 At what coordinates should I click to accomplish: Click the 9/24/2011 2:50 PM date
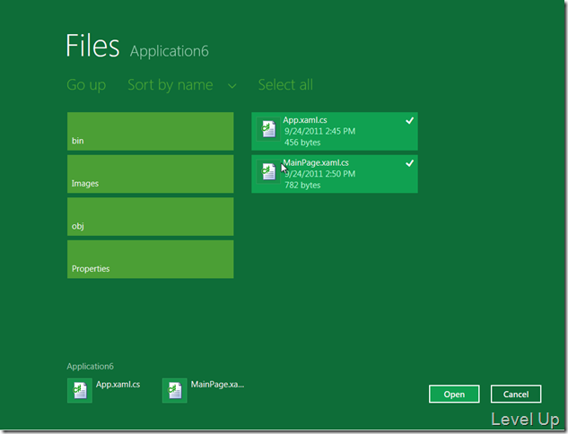point(319,174)
